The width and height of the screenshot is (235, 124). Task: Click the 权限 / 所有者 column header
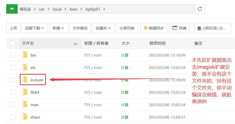coord(96,43)
